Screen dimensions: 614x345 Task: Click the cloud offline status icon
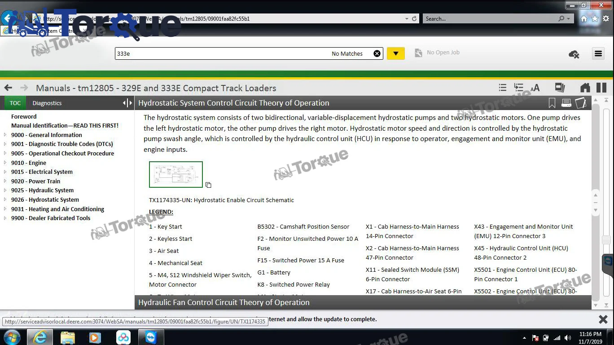click(x=574, y=54)
